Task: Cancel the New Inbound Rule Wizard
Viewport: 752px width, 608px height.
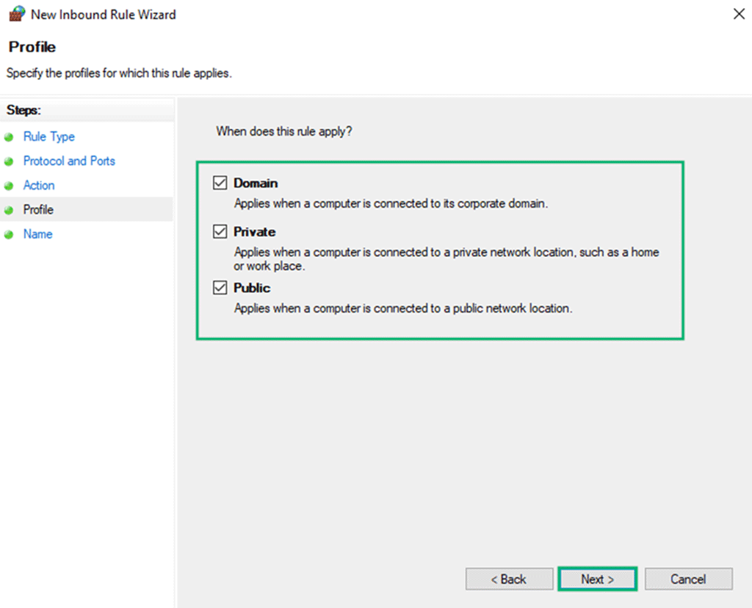Action: (688, 579)
